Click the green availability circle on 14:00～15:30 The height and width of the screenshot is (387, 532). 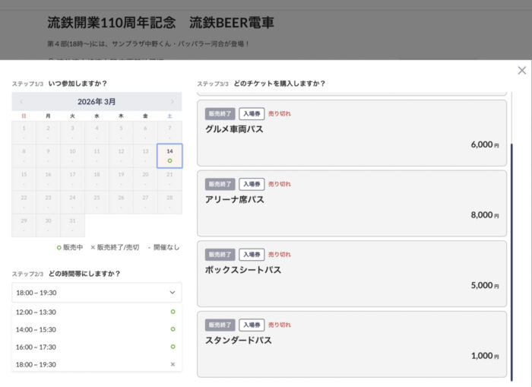point(173,329)
